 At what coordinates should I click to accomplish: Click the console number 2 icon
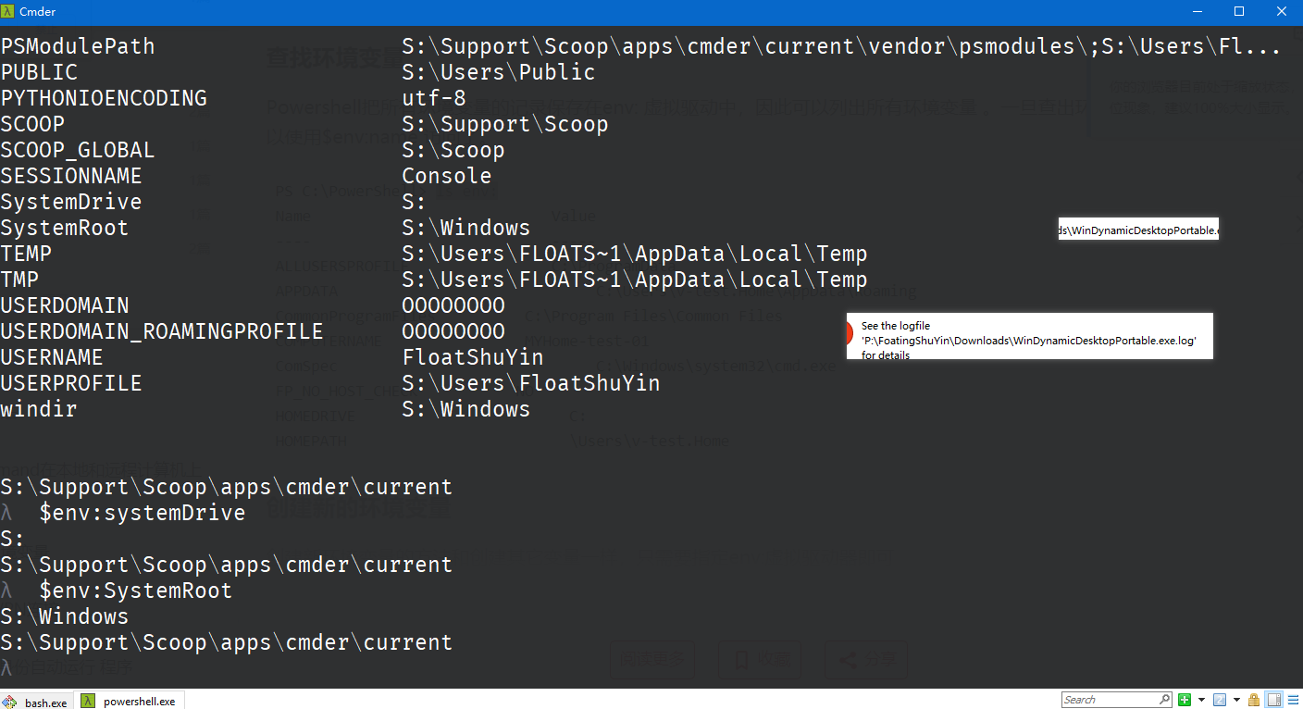click(x=1220, y=700)
